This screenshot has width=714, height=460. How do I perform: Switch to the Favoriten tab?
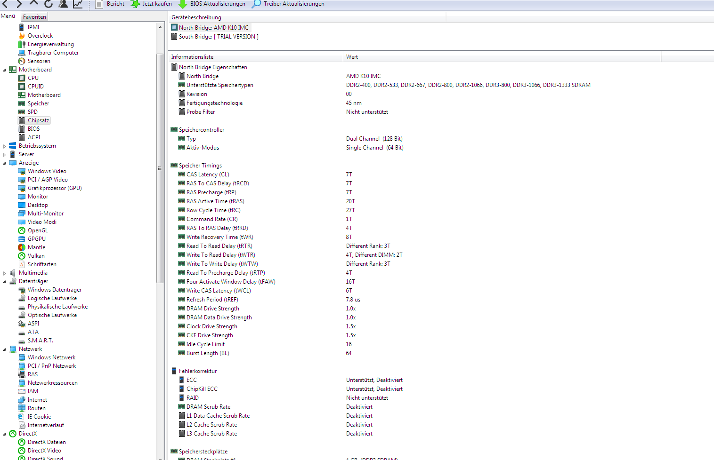[x=34, y=16]
